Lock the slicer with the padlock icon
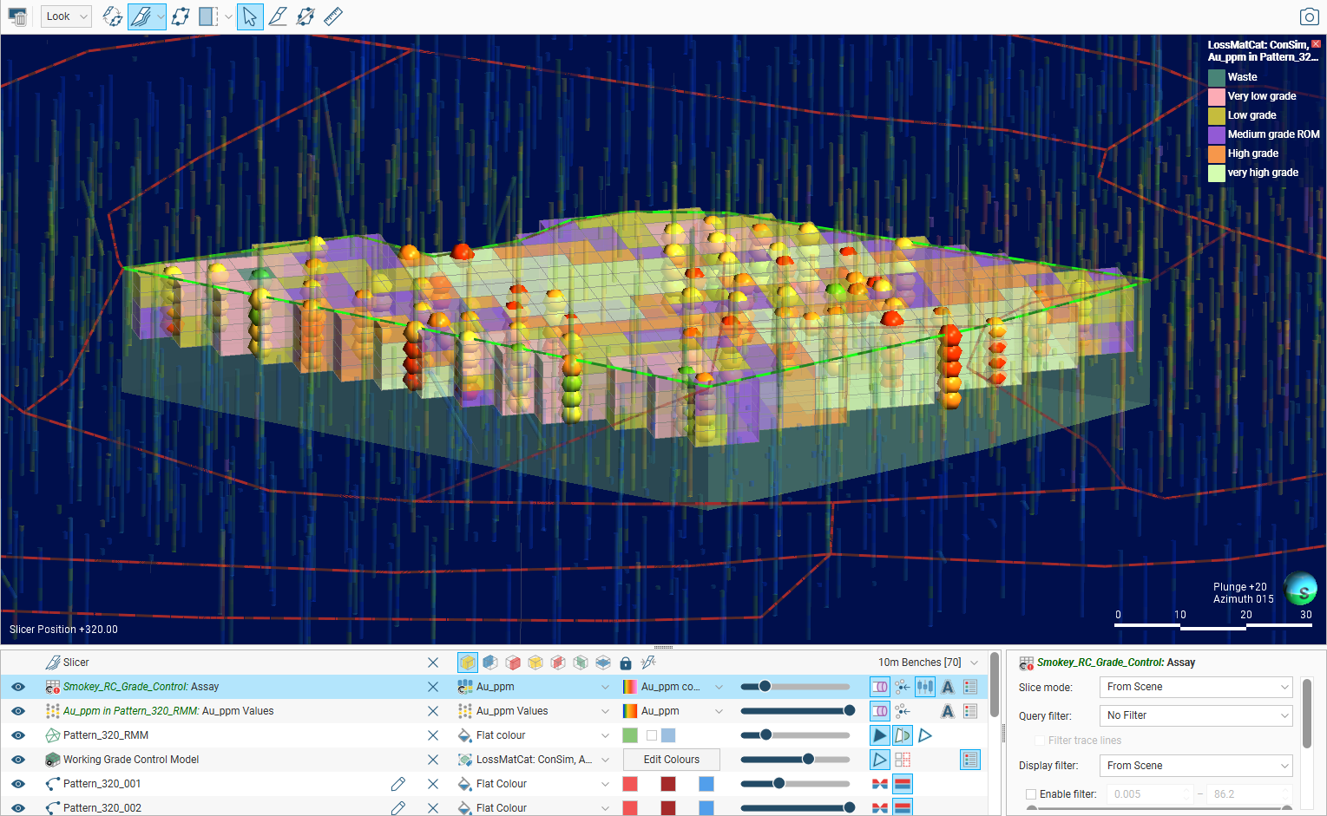The width and height of the screenshot is (1327, 816). pyautogui.click(x=626, y=663)
